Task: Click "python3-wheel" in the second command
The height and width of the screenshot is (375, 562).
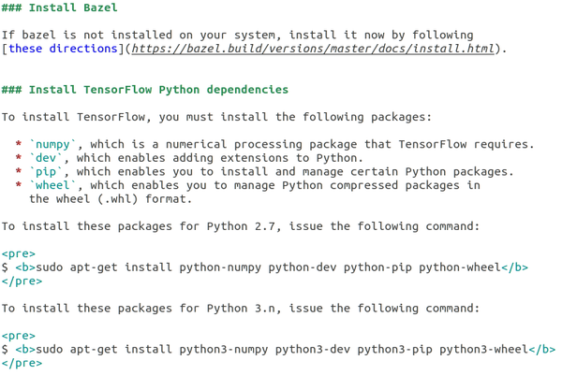Action: pos(483,349)
